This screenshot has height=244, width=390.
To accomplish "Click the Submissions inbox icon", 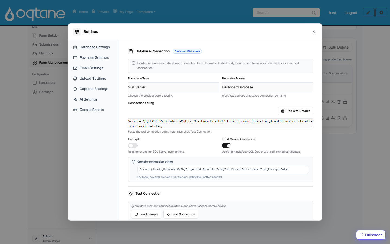I will 35,44.
